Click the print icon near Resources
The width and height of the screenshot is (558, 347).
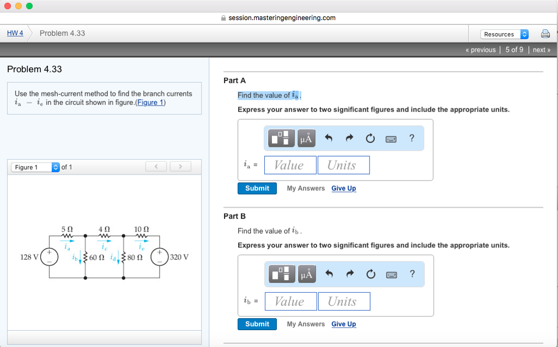[545, 33]
